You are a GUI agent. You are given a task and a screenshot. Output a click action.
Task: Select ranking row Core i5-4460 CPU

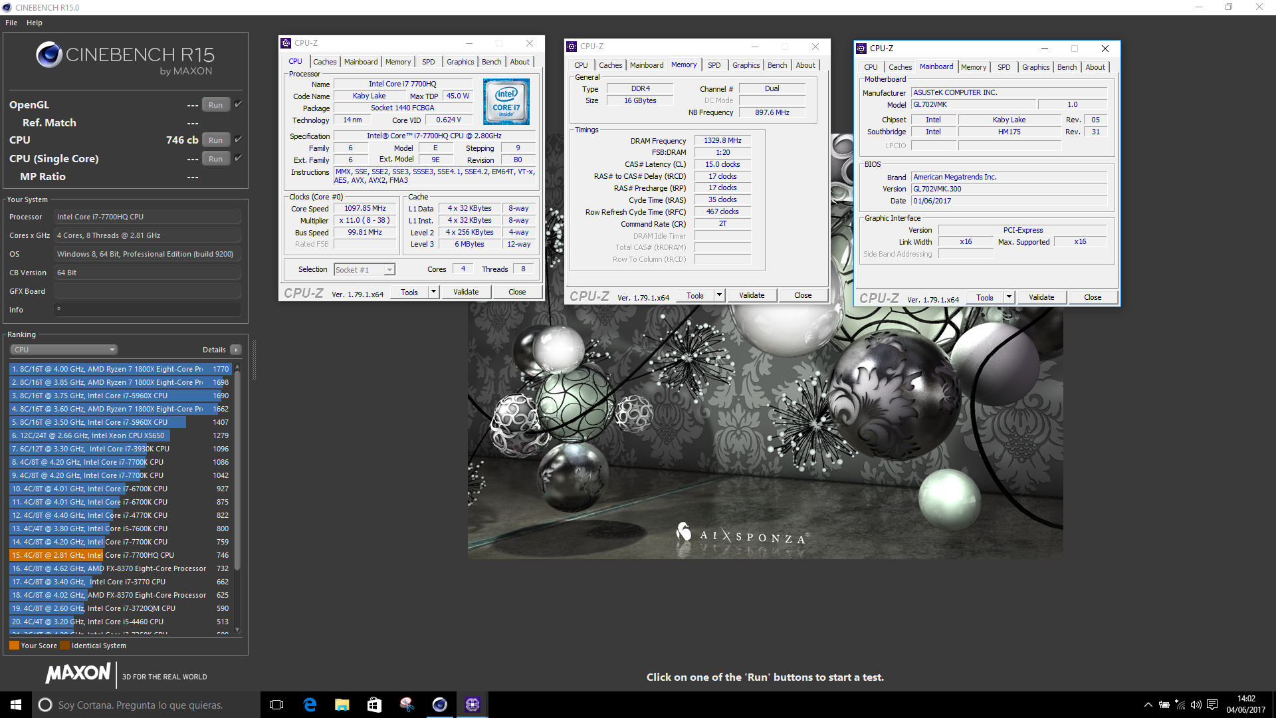click(120, 622)
